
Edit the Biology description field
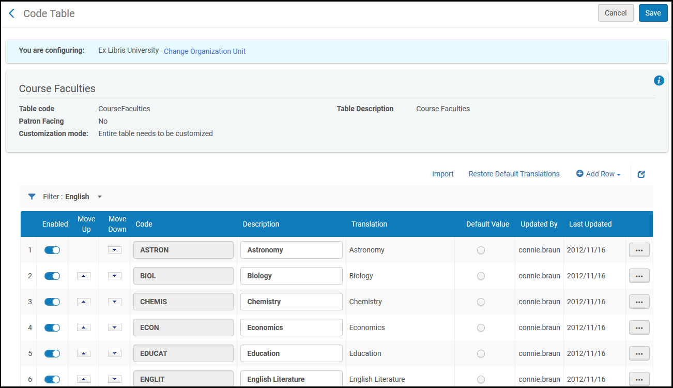click(x=292, y=276)
